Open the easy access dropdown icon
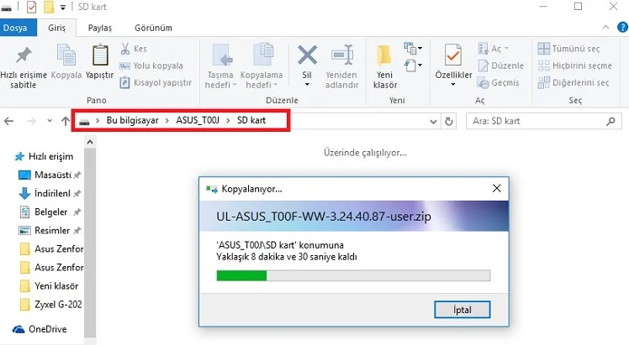This screenshot has width=629, height=345. (413, 65)
